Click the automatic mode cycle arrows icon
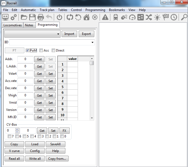This screenshot has height=167, width=188. click(x=70, y=17)
